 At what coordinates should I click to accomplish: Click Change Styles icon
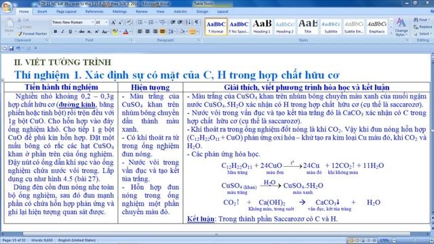click(401, 27)
